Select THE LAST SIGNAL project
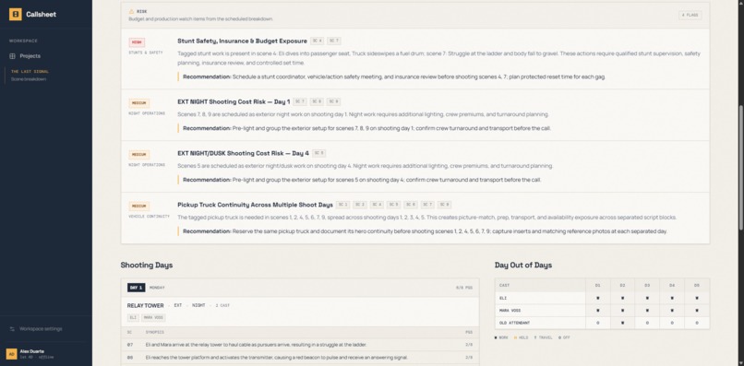The width and height of the screenshot is (744, 366). point(30,72)
